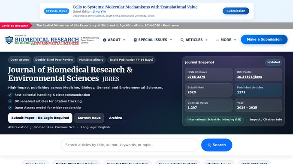Viewport: 293px width, 164px height.
Task: Click the magnifier icon beside ARTICLES
Action: pyautogui.click(x=182, y=40)
